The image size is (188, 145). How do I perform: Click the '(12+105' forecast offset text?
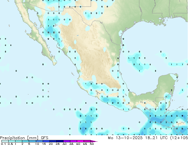pos(179,138)
